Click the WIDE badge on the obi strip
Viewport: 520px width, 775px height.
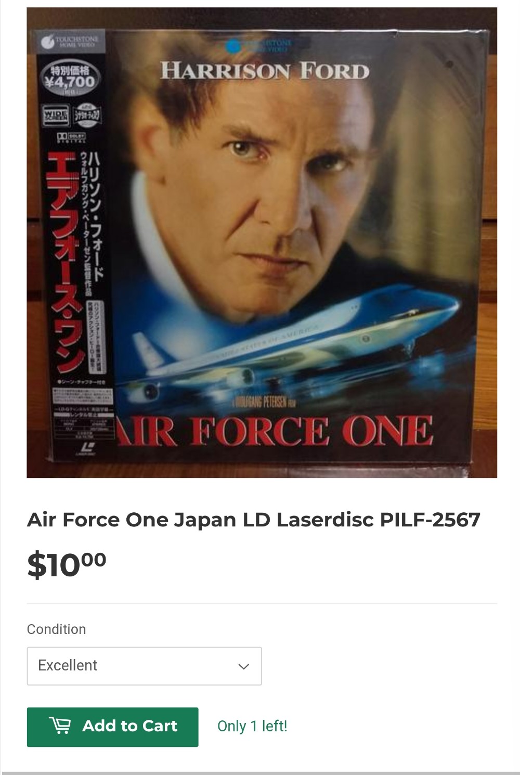(55, 115)
